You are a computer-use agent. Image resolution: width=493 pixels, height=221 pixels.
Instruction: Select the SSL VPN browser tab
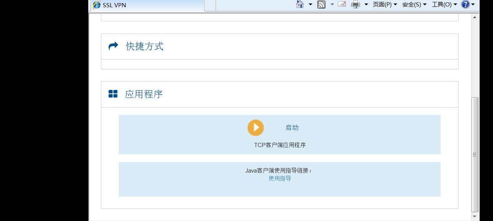[147, 5]
